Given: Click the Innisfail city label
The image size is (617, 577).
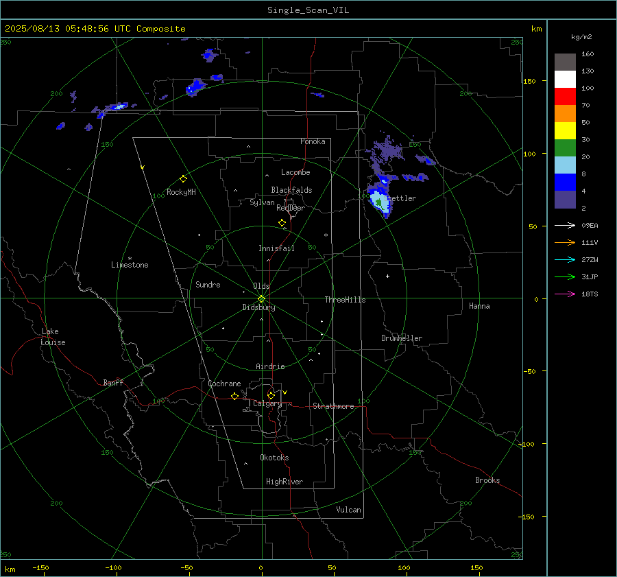Looking at the screenshot, I should click(276, 248).
